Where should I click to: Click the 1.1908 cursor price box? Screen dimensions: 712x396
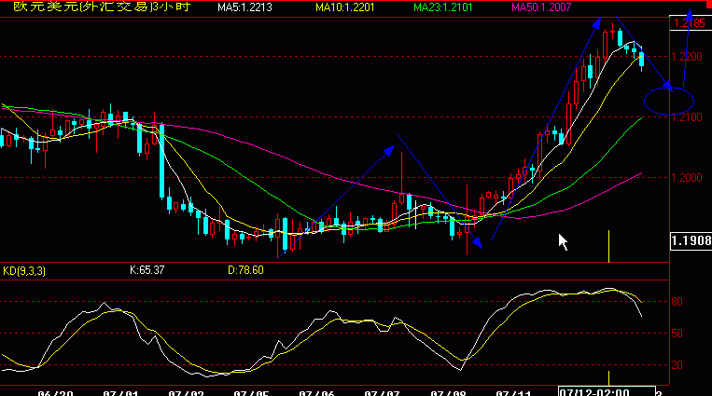(691, 241)
